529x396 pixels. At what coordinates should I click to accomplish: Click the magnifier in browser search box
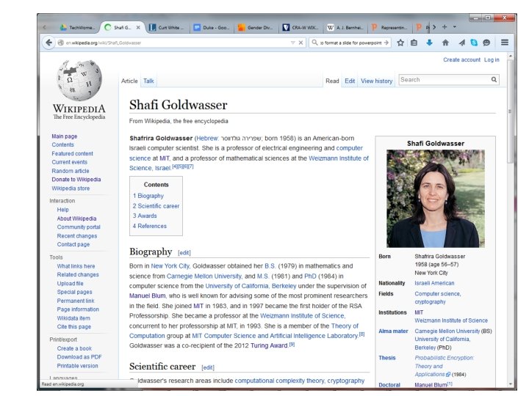[x=314, y=43]
